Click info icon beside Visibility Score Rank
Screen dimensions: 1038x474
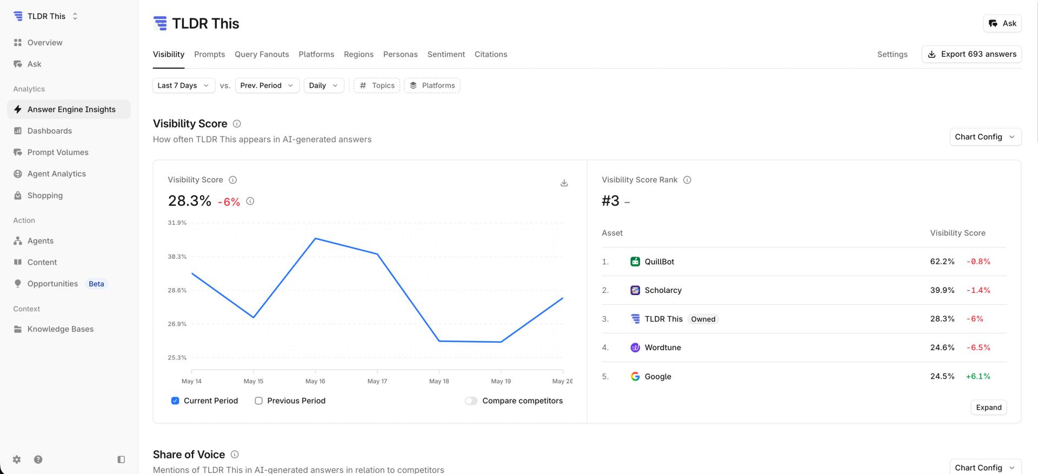click(687, 180)
